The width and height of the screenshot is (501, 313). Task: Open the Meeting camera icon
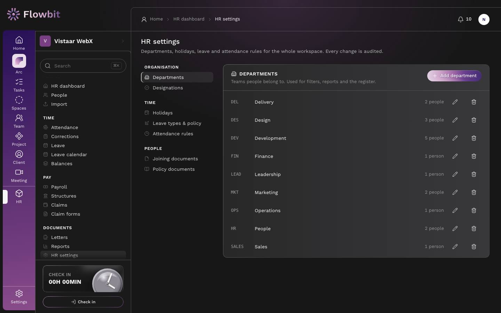[x=19, y=172]
